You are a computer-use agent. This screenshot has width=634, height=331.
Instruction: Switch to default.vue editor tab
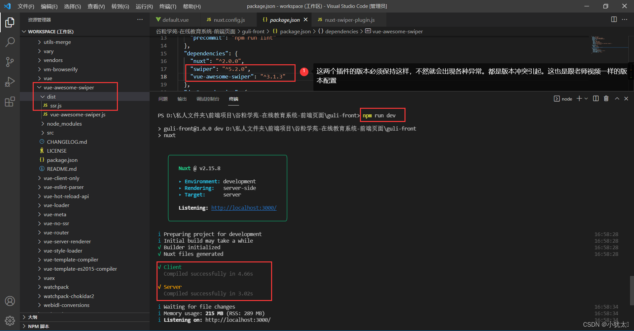175,20
